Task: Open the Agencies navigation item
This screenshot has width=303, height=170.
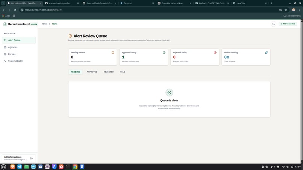Action: 19,47
